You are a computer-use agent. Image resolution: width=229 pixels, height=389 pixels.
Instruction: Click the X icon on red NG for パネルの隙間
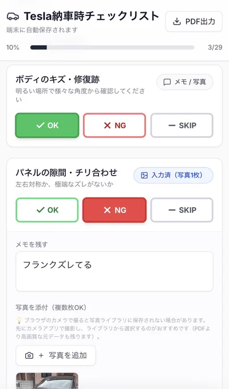coord(107,210)
